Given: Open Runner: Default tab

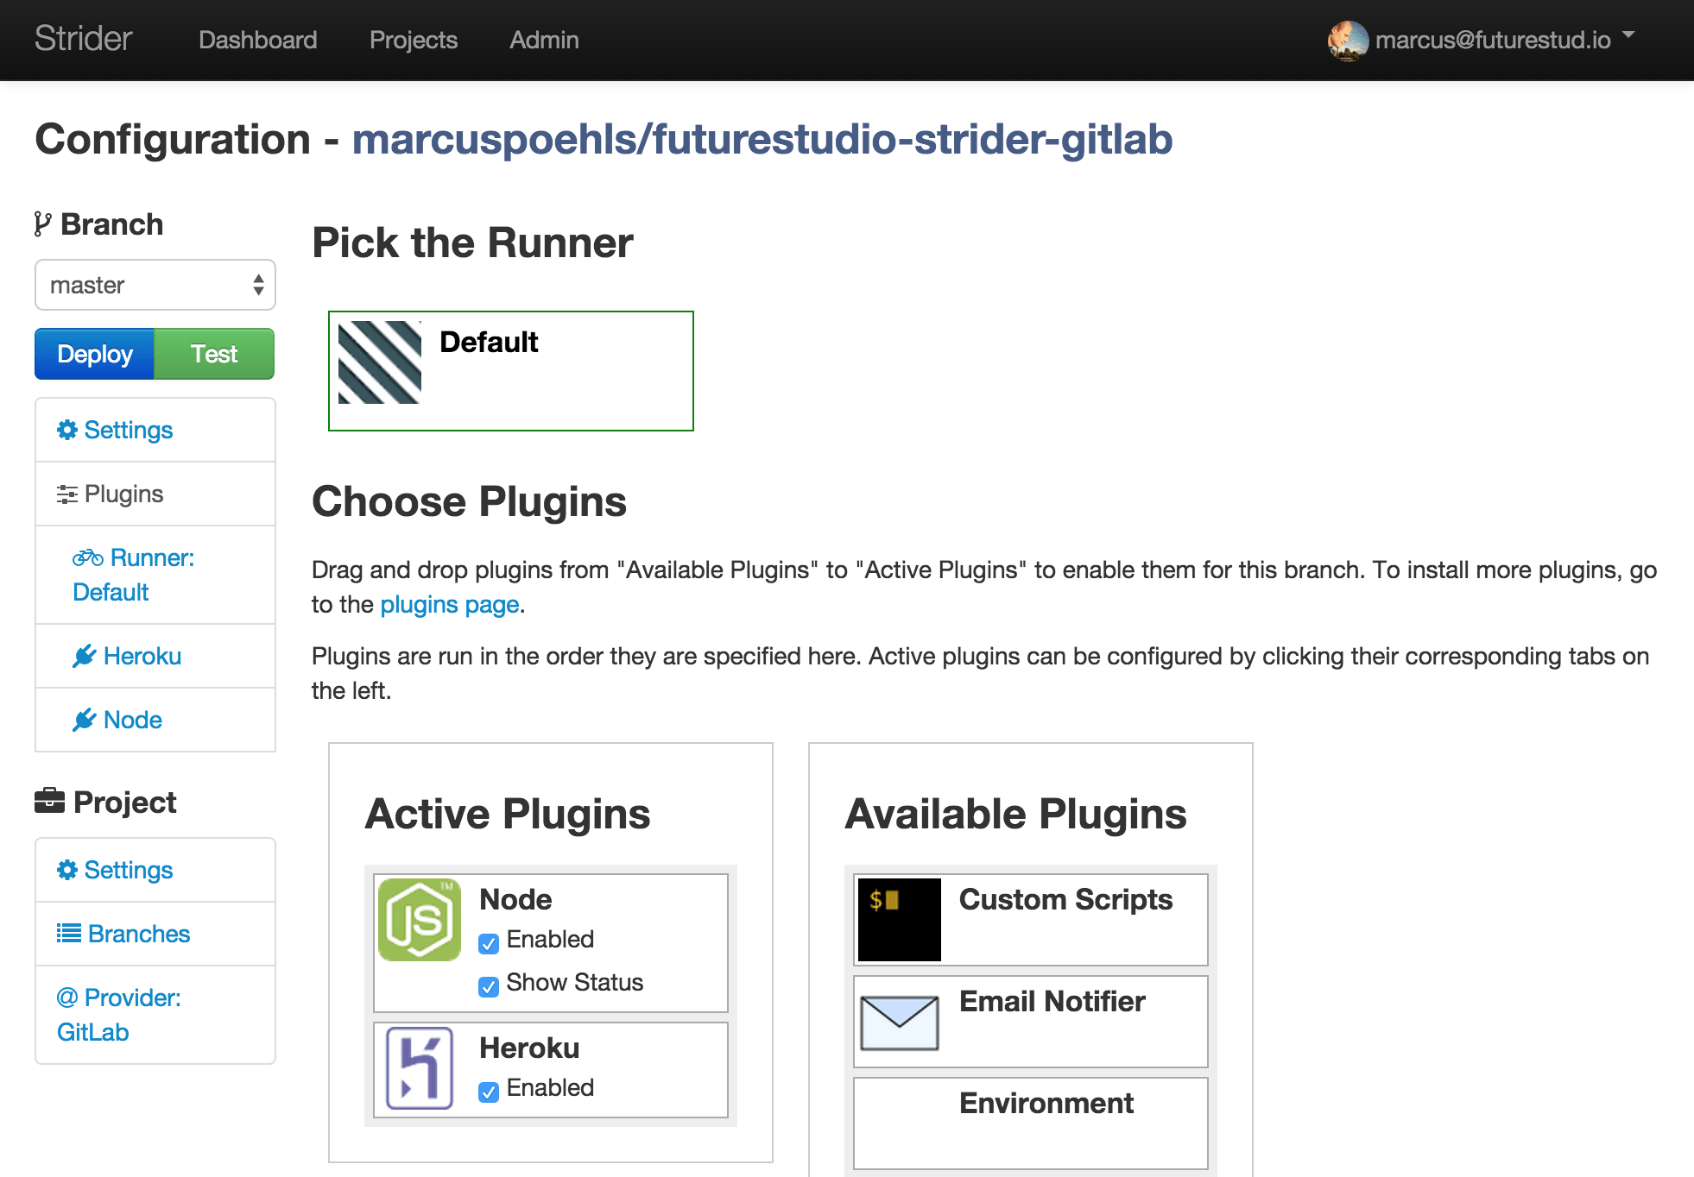Looking at the screenshot, I should (x=155, y=575).
